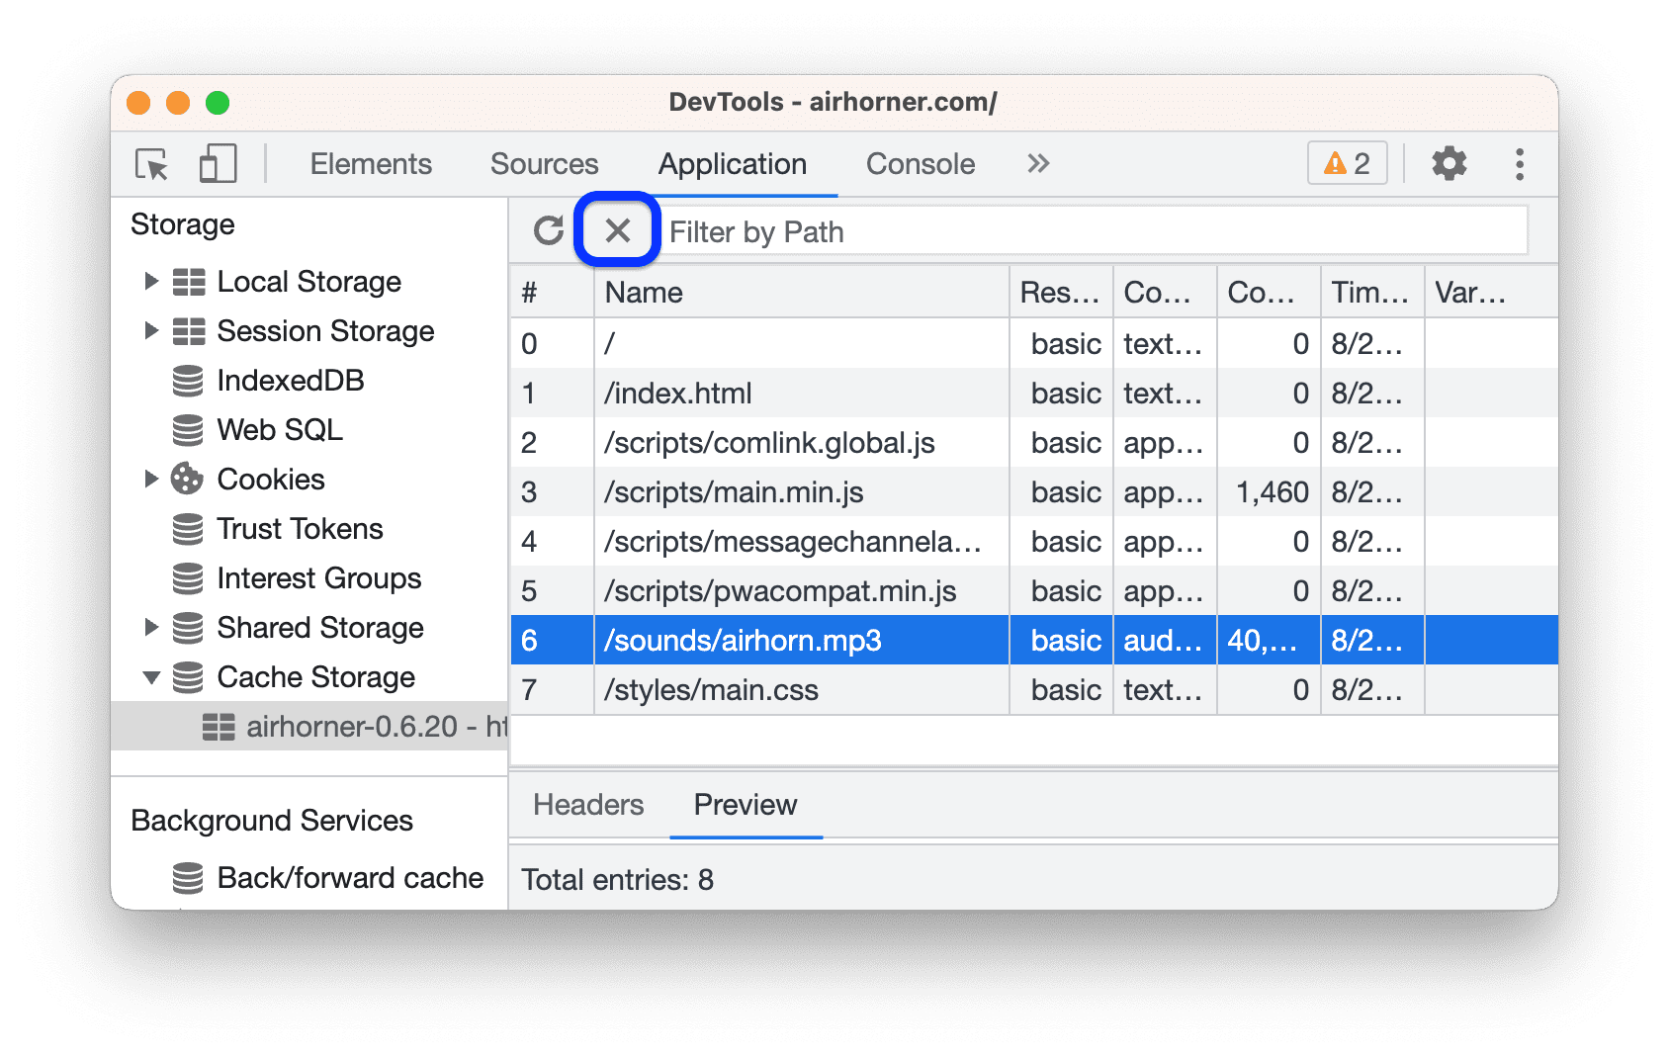
Task: Click the warnings badge showing 2
Action: click(1345, 164)
